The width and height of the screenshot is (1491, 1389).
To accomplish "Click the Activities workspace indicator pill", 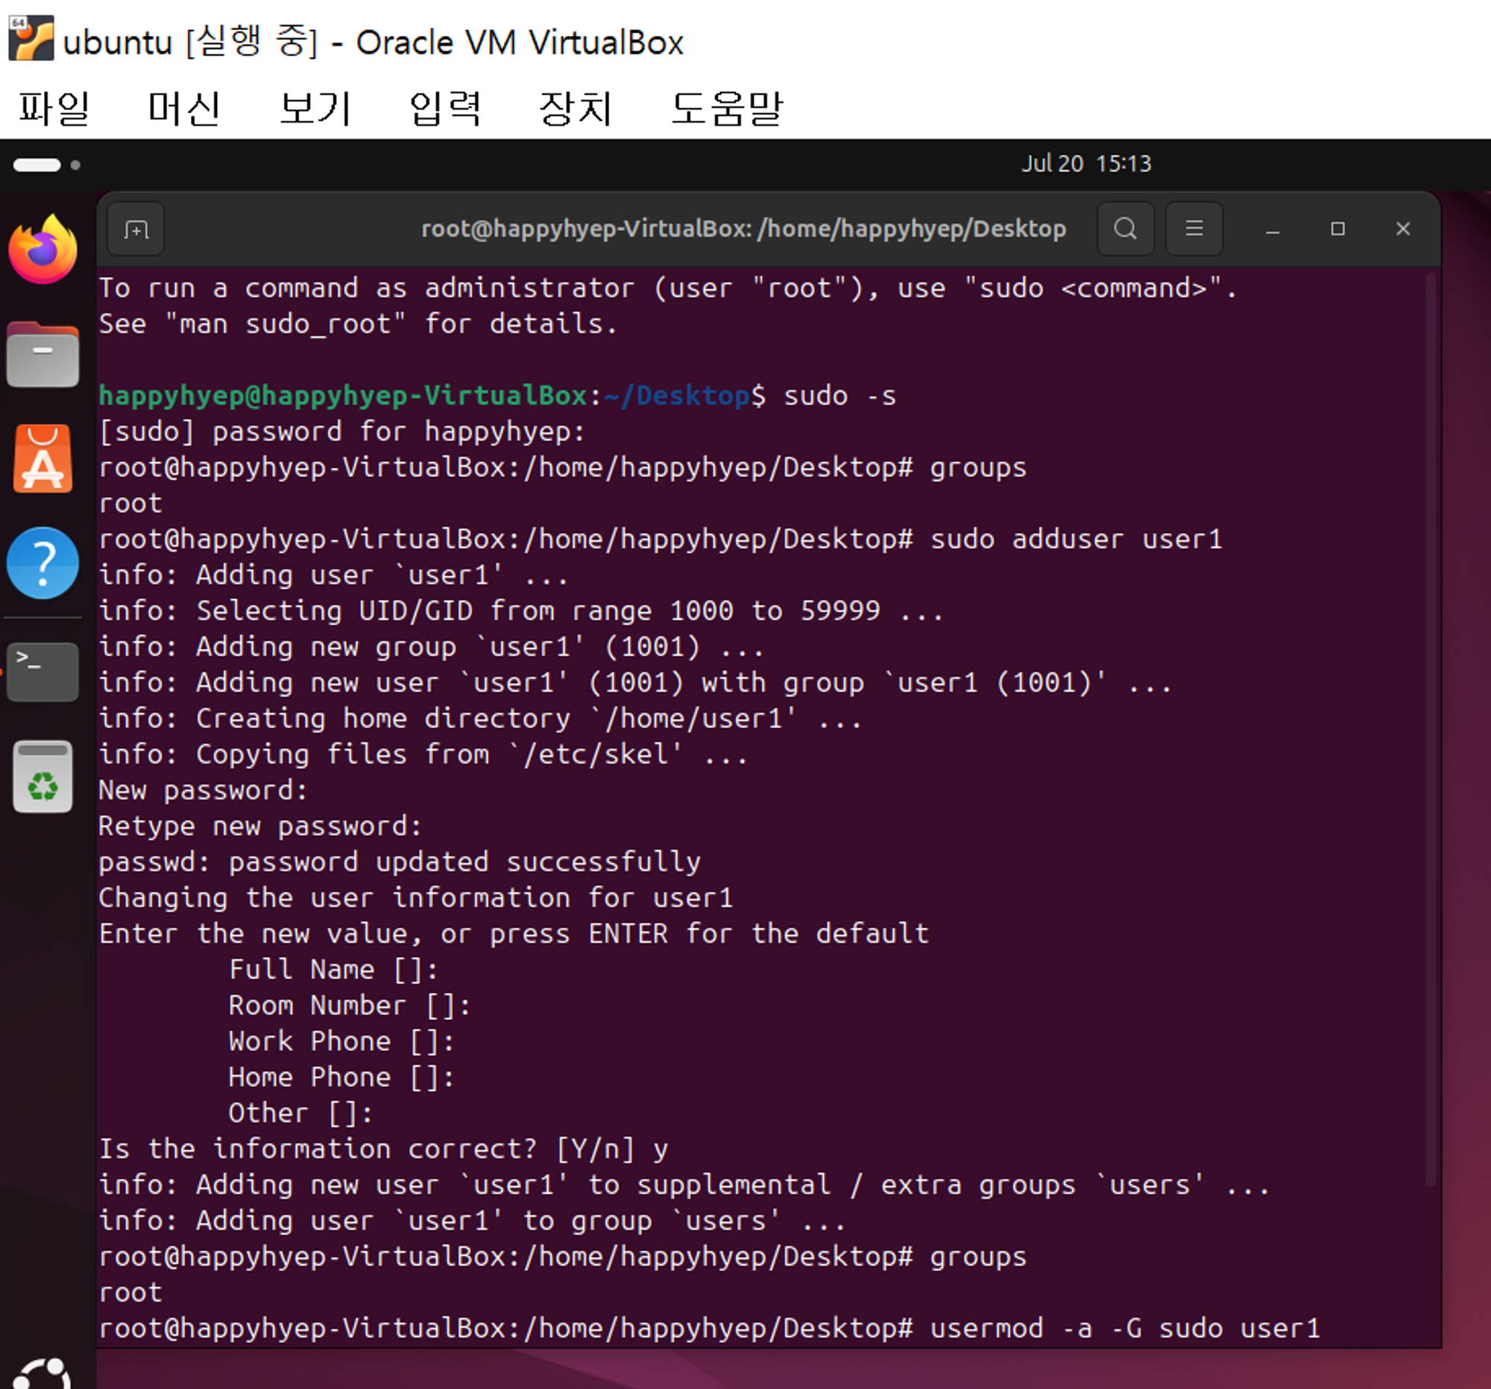I will (x=37, y=165).
